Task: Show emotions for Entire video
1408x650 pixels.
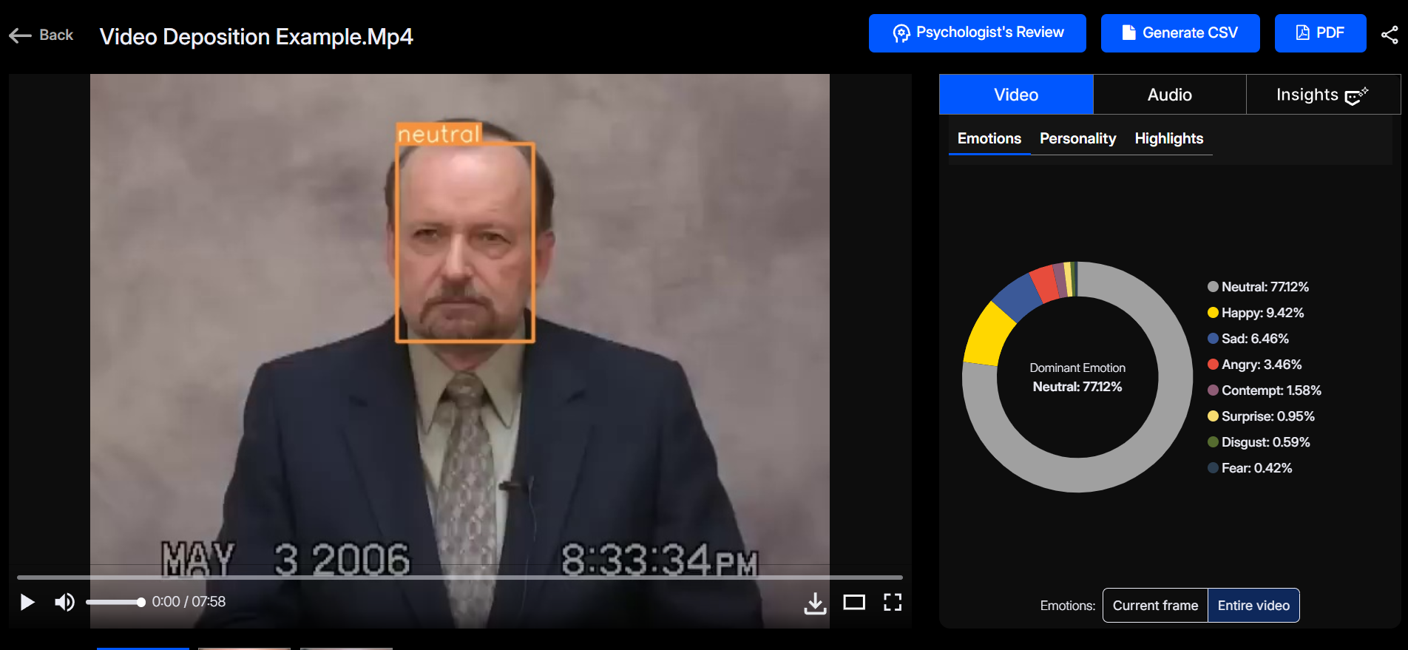Action: pos(1253,606)
